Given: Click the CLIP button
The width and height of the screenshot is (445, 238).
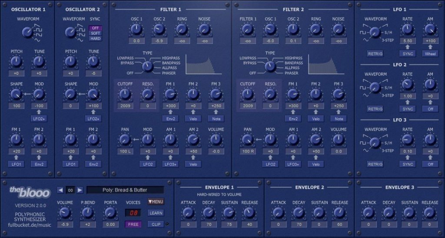Looking at the screenshot, I should (x=156, y=225).
